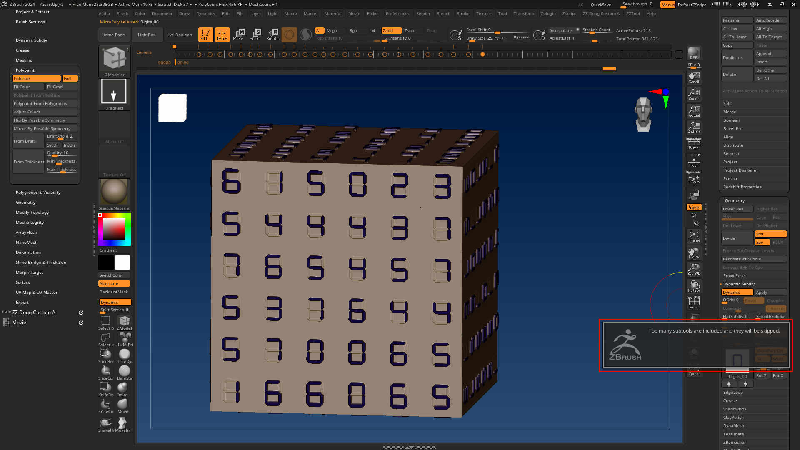The height and width of the screenshot is (450, 800).
Task: Click the Home Page button
Action: [x=113, y=35]
